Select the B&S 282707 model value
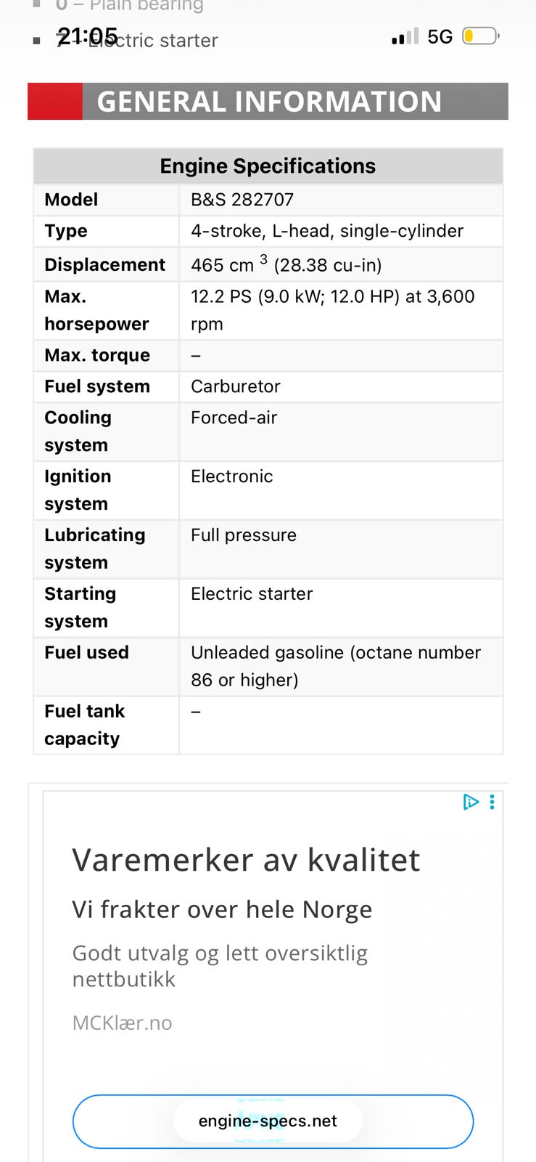The width and height of the screenshot is (536, 1162). point(242,200)
